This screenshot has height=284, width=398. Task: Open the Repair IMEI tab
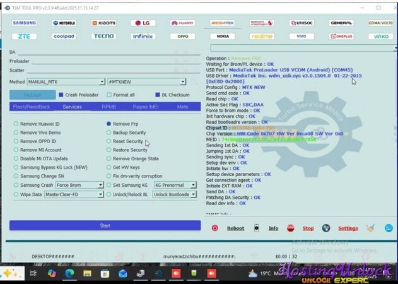[145, 107]
